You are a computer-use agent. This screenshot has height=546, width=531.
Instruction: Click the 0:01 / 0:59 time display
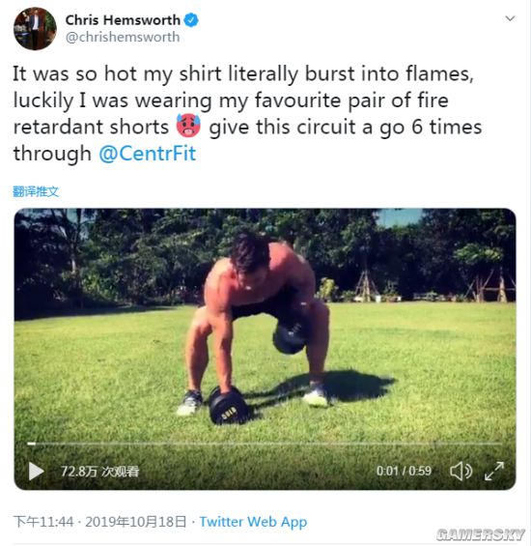point(404,472)
